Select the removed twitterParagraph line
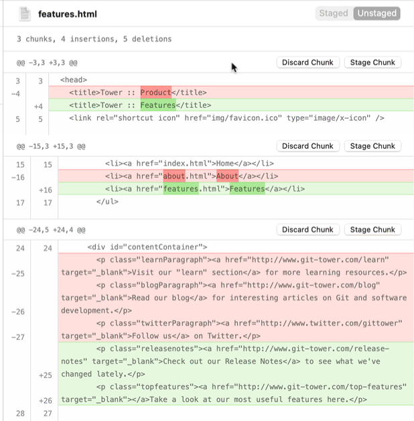The height and width of the screenshot is (421, 414). coord(233,330)
